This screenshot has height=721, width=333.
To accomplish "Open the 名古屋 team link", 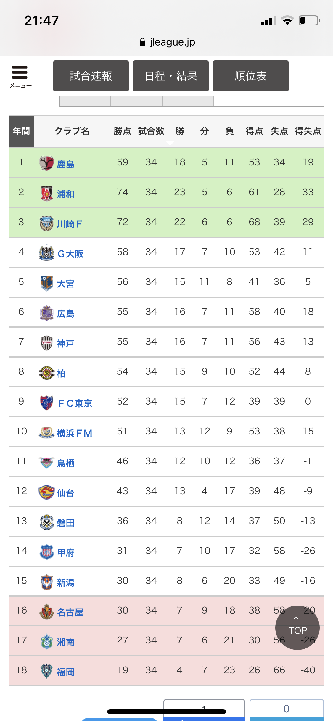I will 70,612.
